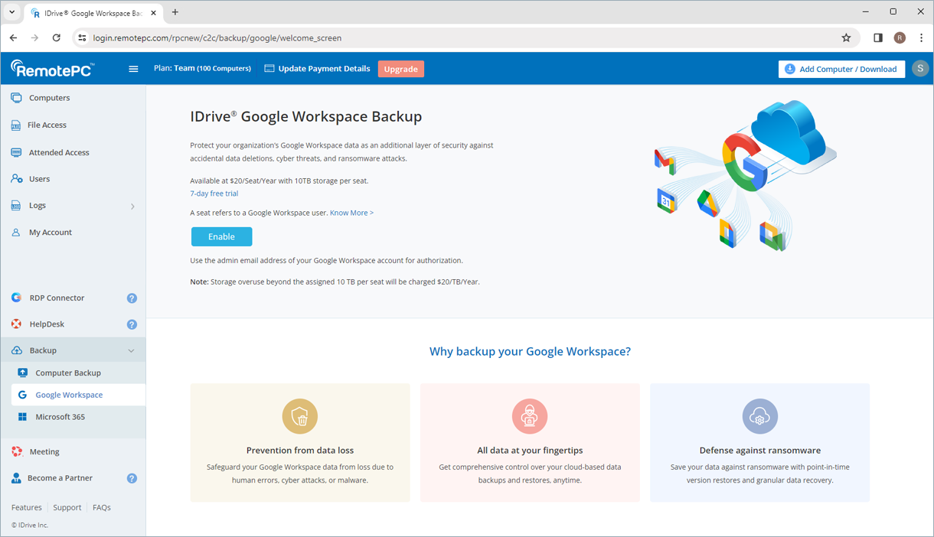Reload the browser page

56,37
